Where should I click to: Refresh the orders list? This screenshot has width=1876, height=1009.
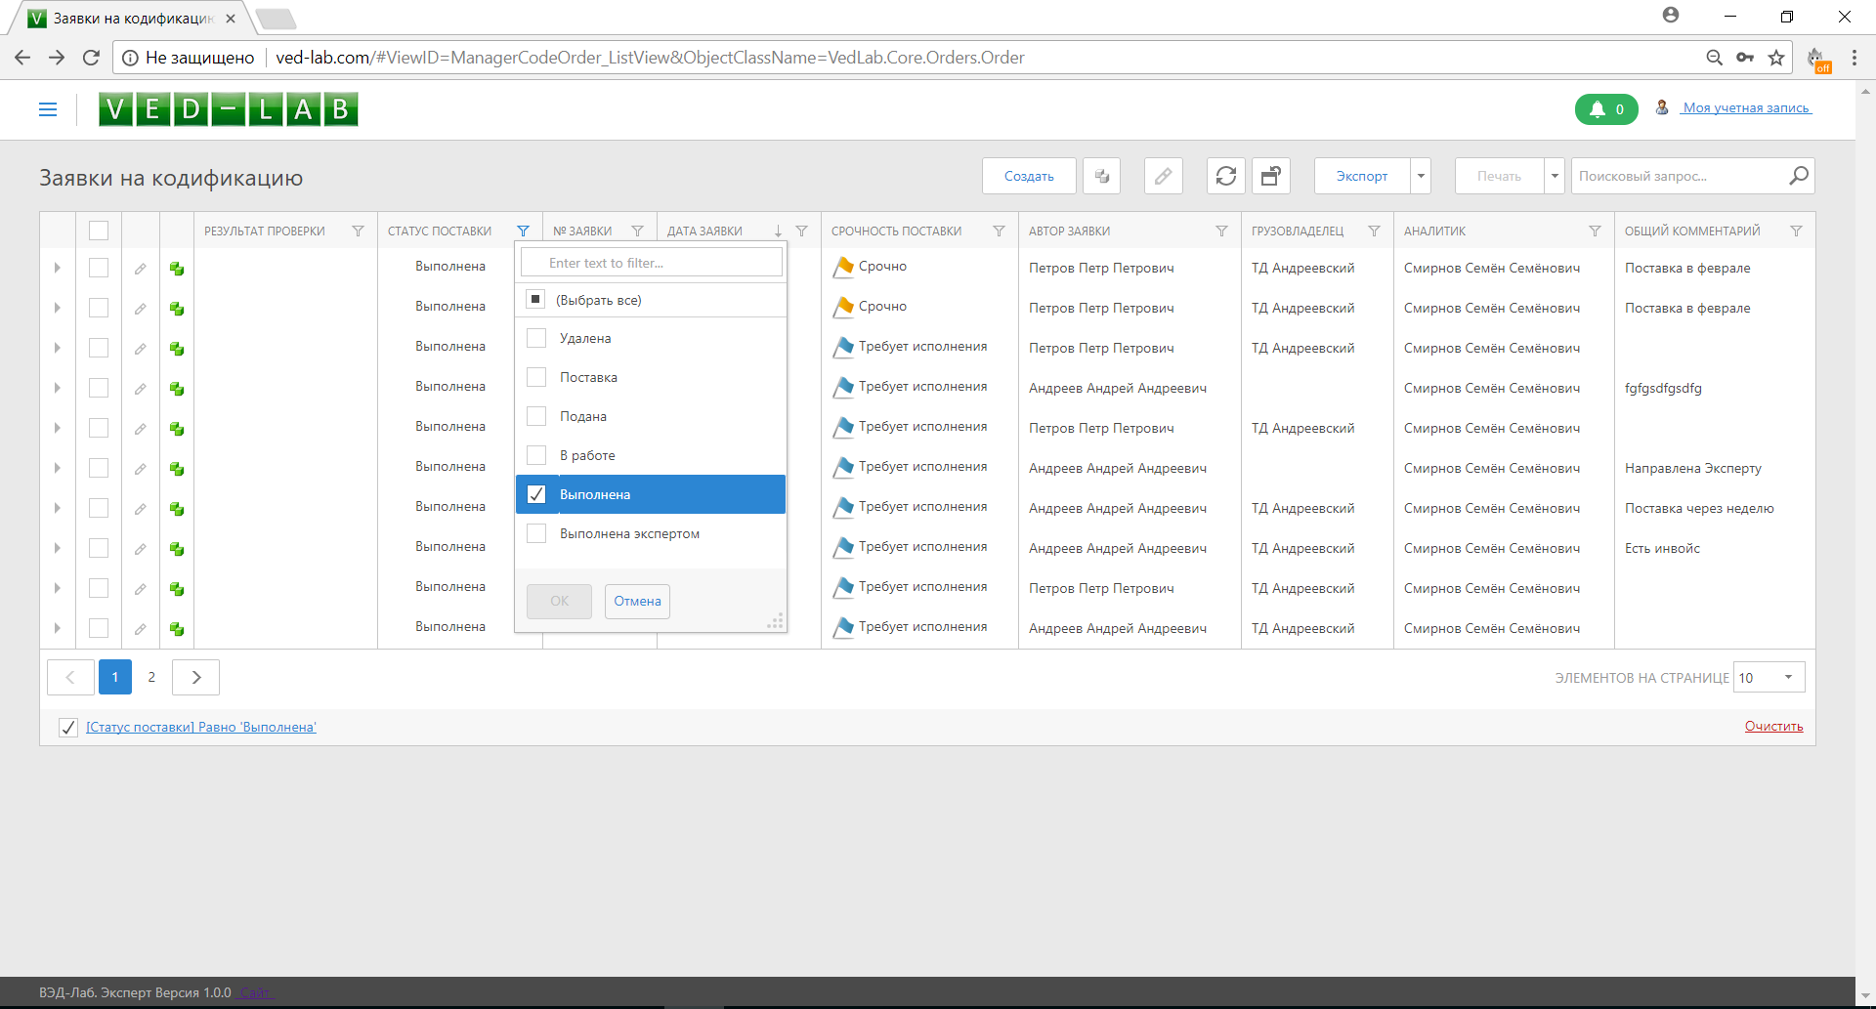point(1226,176)
